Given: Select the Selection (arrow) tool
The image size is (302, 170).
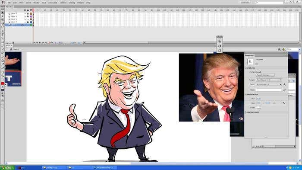Looking at the screenshot, I should pos(3,13).
